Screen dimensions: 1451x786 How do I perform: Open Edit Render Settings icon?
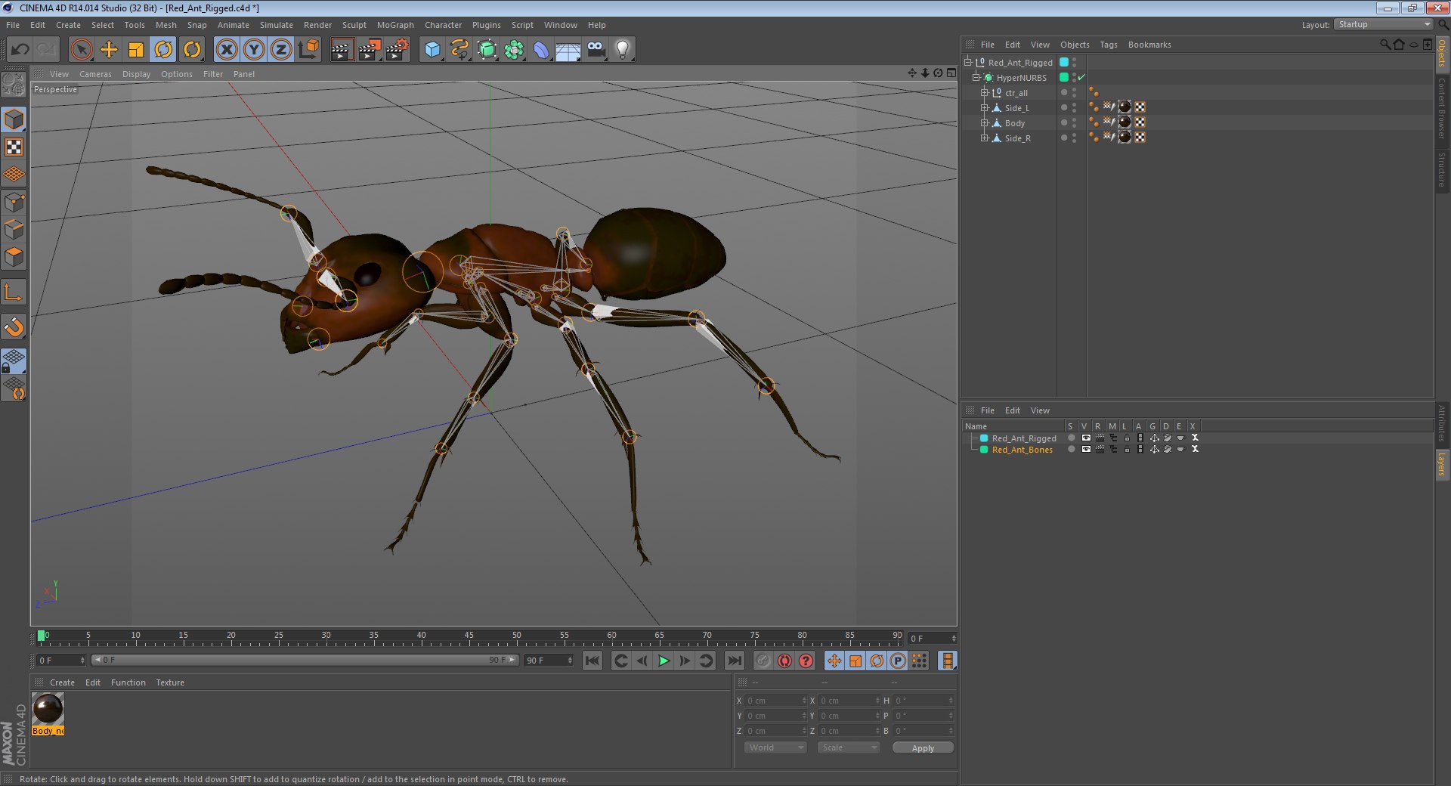click(397, 50)
